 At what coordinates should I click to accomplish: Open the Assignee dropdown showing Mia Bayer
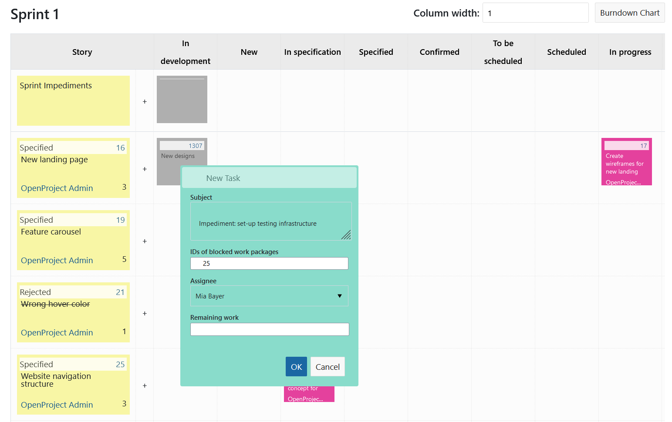[269, 296]
